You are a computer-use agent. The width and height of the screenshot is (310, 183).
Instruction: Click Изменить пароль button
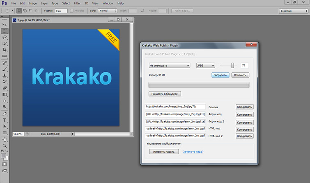[164, 152]
